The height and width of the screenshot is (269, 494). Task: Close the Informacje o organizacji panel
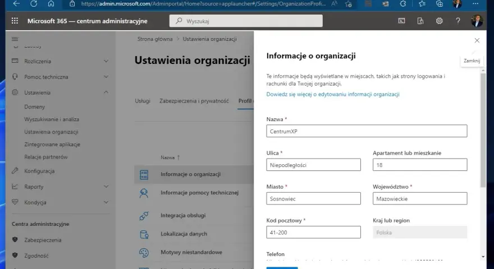(x=477, y=40)
